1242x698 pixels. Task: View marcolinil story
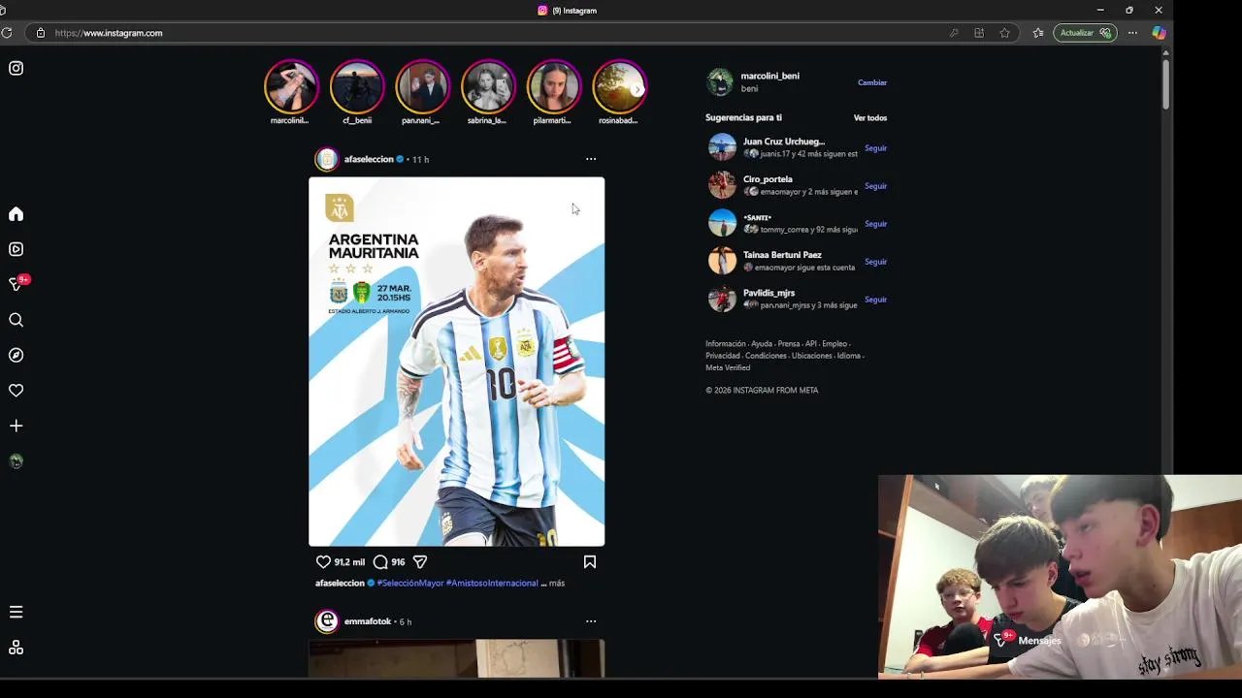point(291,87)
